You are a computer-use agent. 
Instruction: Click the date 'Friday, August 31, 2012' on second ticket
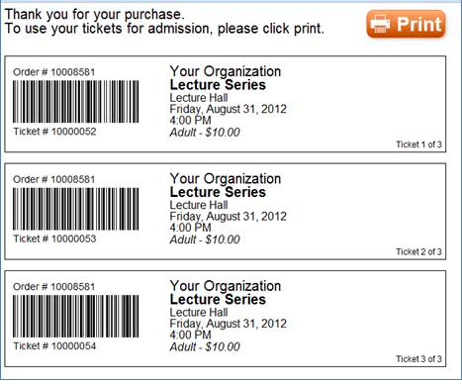(x=229, y=217)
